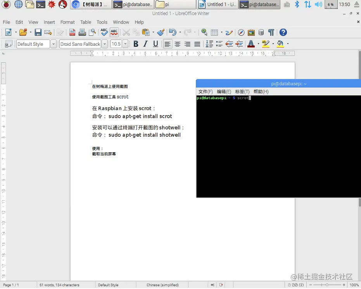Click Increase Indent icon
The image size is (361, 289).
coord(239,44)
